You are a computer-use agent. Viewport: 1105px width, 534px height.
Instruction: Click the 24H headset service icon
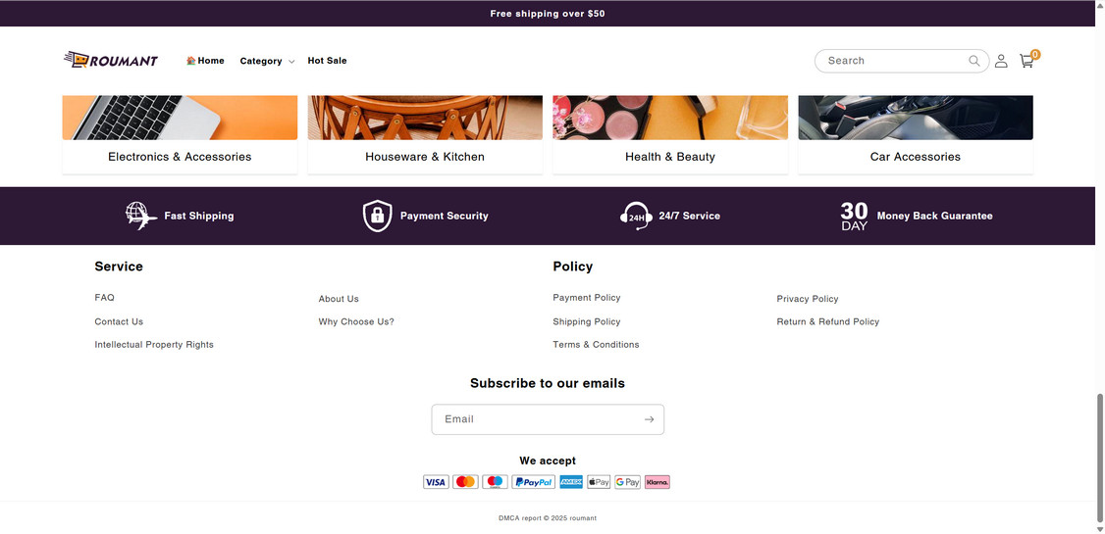coord(636,216)
